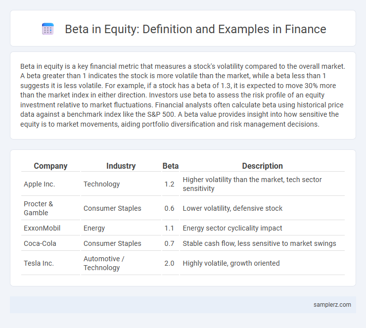Click the beta value 0.6
Image resolution: width=366 pixels, height=328 pixels.
[169, 208]
